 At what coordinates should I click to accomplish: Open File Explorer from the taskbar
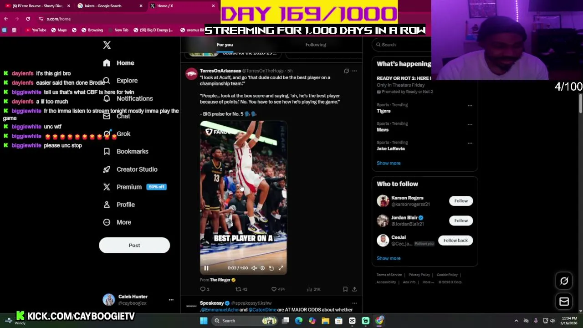[x=325, y=321]
